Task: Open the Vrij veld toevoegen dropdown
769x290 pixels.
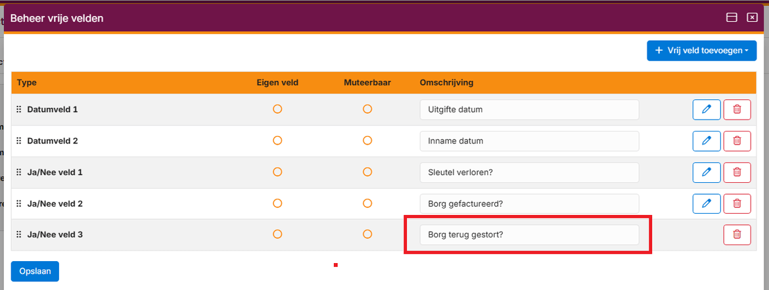Action: [701, 51]
